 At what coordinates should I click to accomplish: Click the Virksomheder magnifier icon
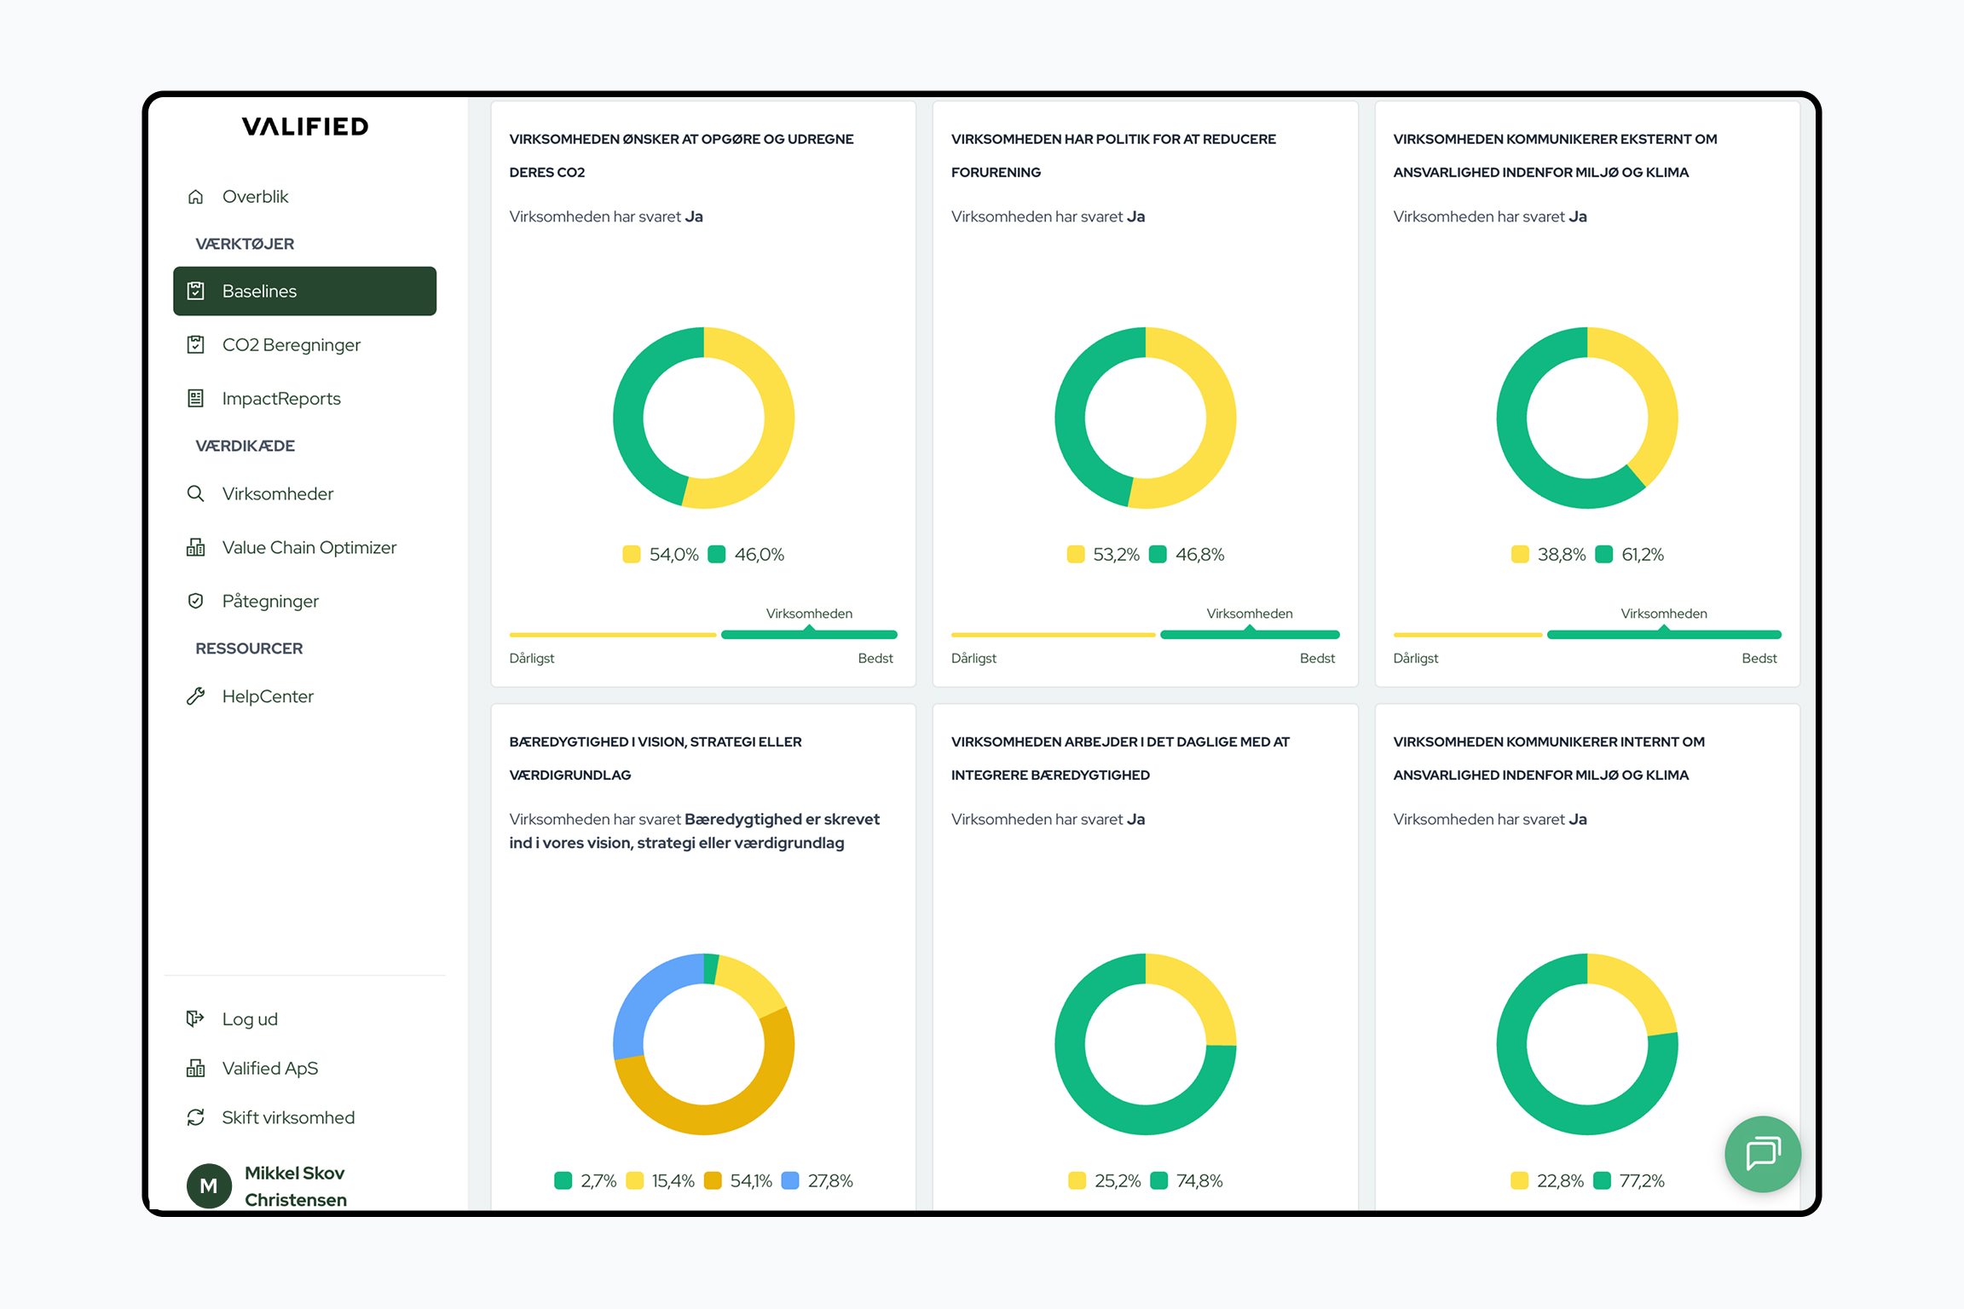click(x=195, y=493)
